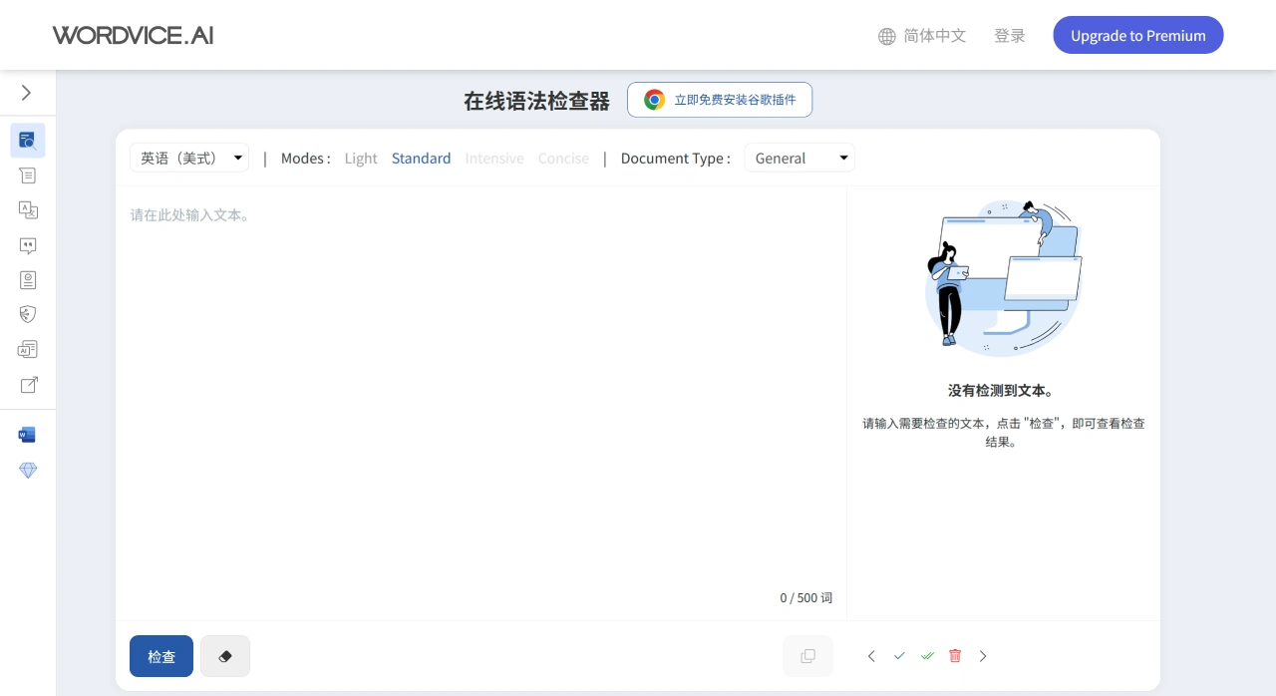Open the 简体中文 language menu
Viewport: 1276px width, 696px height.
click(x=922, y=35)
